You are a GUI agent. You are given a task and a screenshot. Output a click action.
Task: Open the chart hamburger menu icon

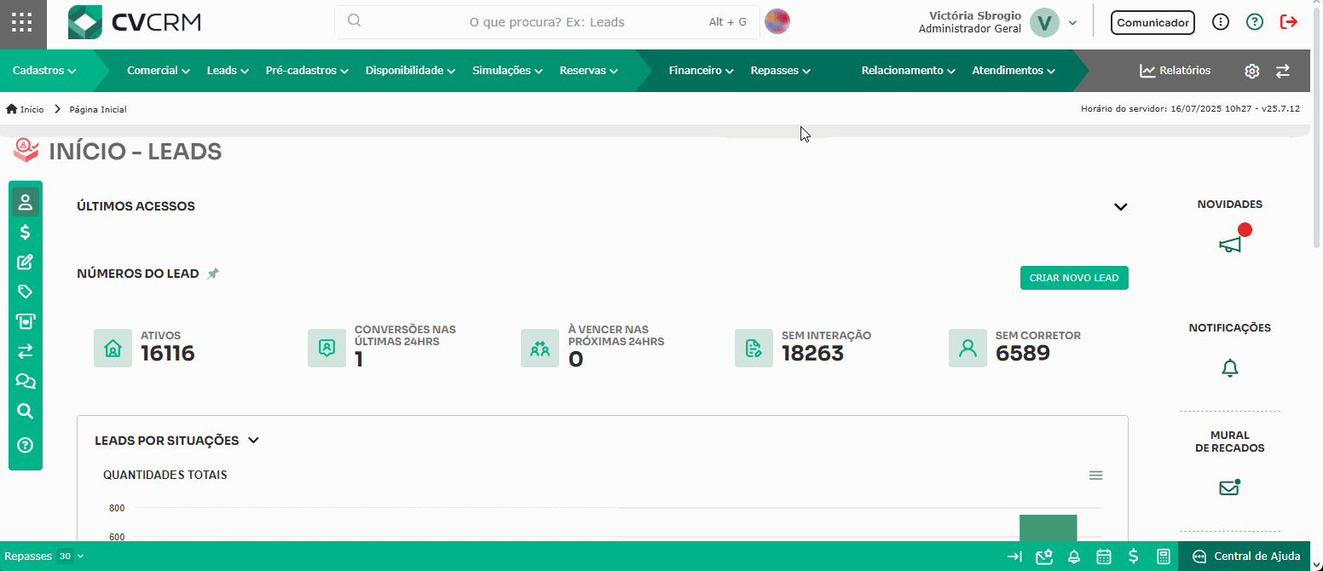click(x=1096, y=476)
